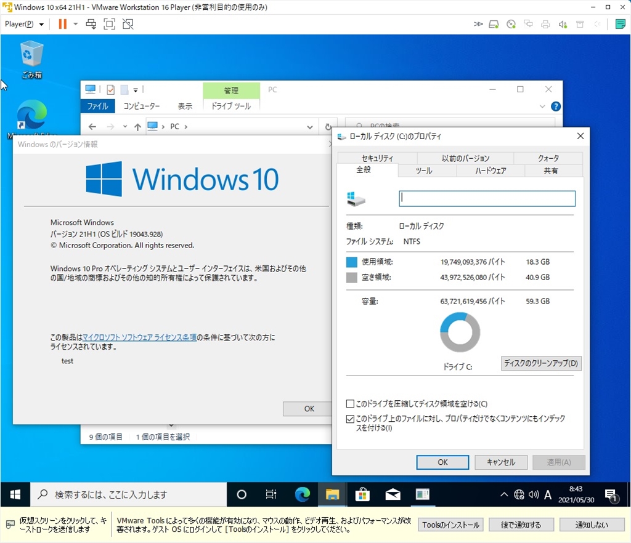
Task: Switch to the ハードウェア tab
Action: coord(491,171)
